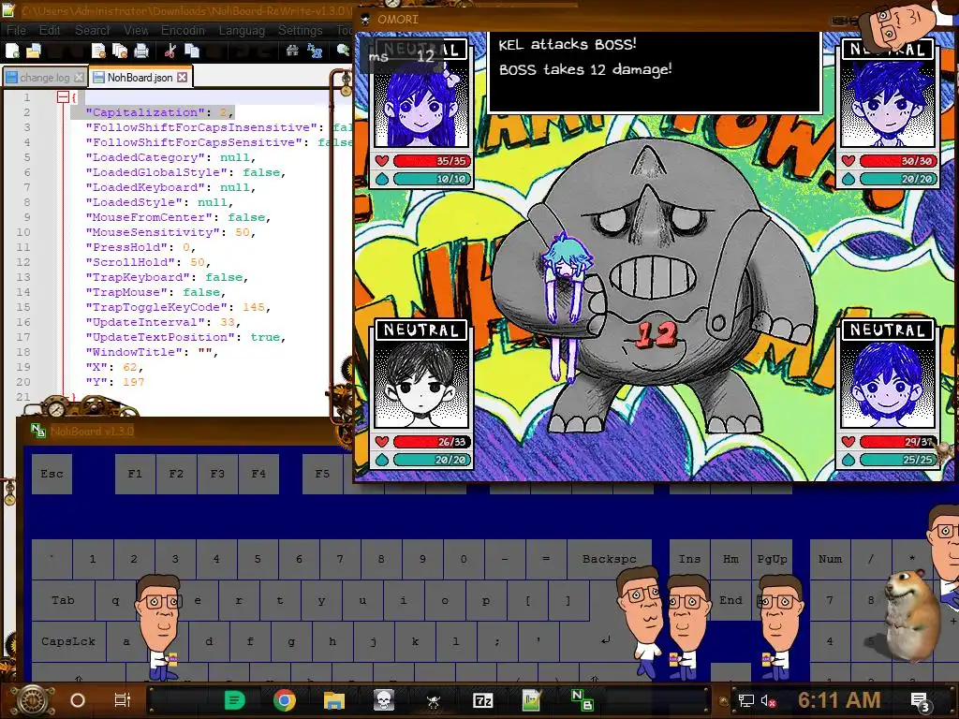Click line number 10 in the editor margin
Screen dimensions: 959x719
click(23, 232)
